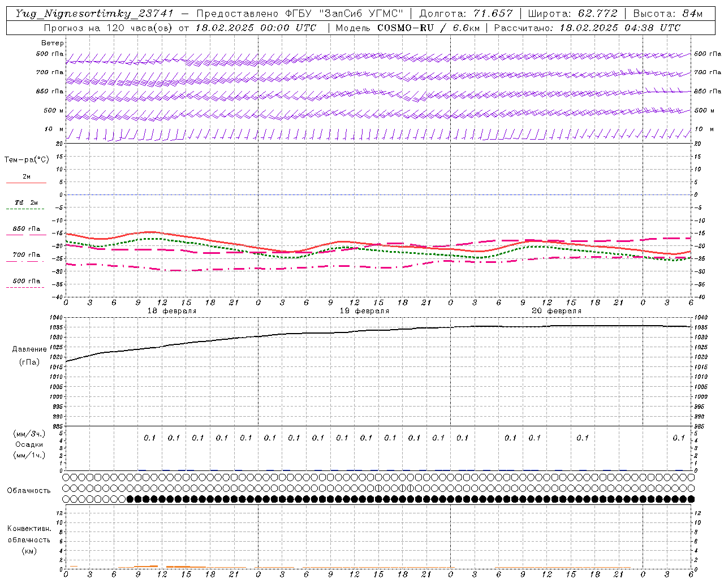The height and width of the screenshot is (579, 724).
Task: Click the "850 гПа" entry in temperature legend
Action: click(27, 229)
